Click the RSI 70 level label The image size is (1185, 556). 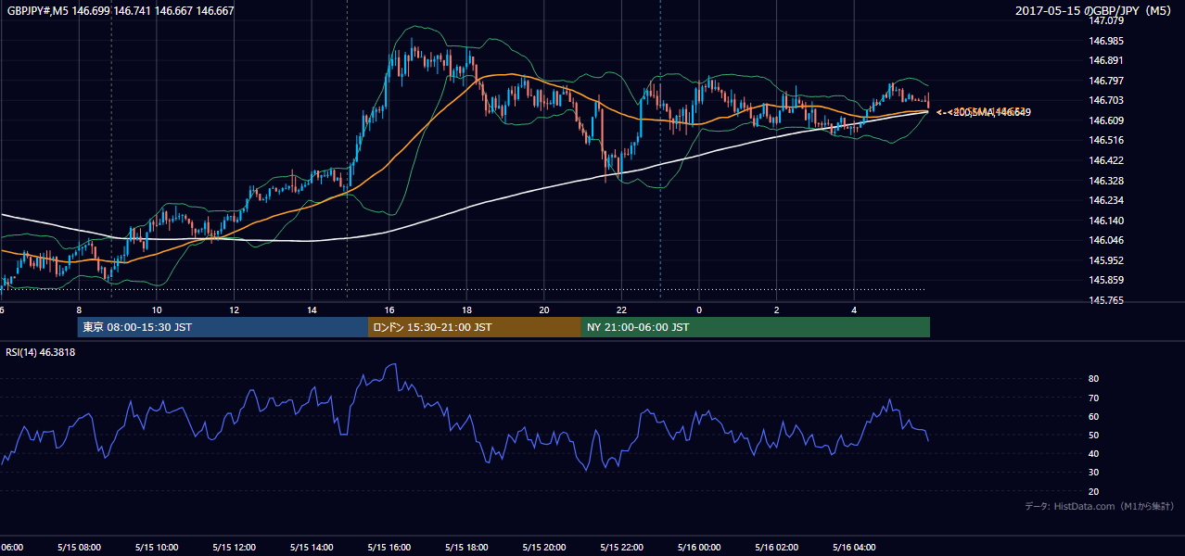[x=1094, y=398]
